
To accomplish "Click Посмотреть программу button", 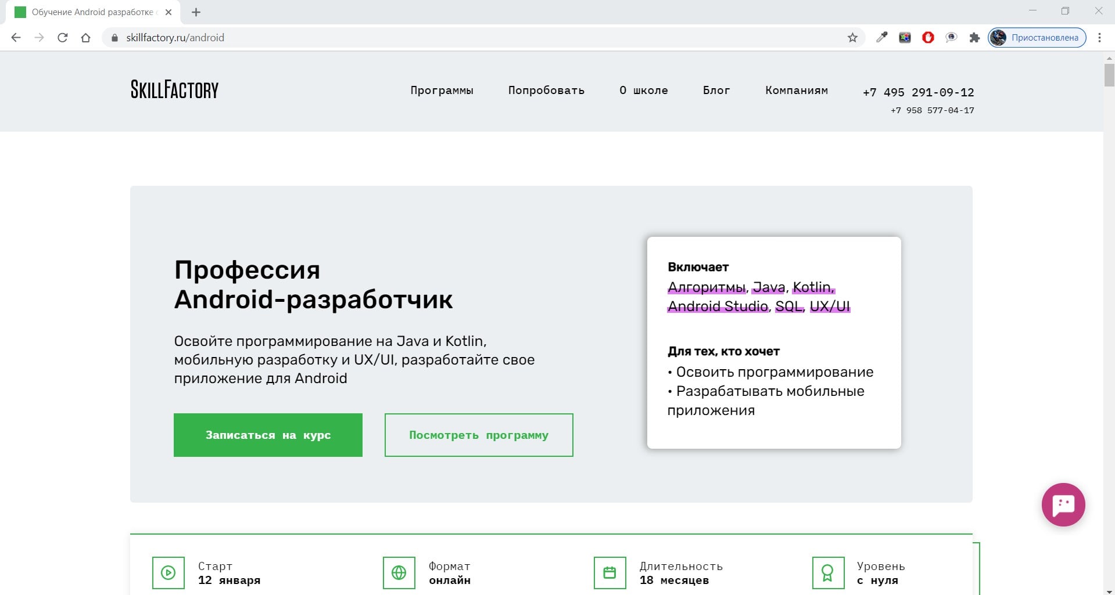I will [x=479, y=435].
